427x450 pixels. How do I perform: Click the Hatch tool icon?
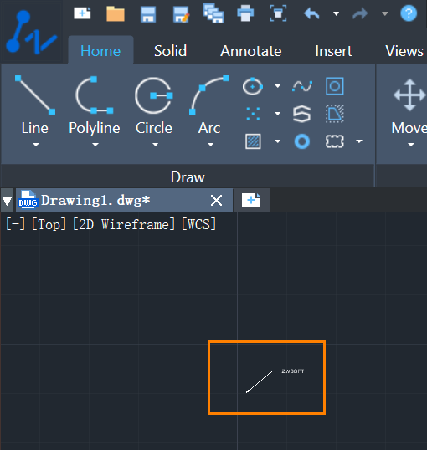coord(253,141)
